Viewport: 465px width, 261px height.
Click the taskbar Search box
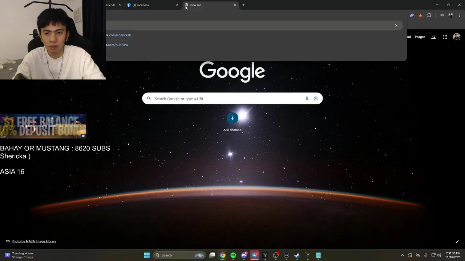179,255
